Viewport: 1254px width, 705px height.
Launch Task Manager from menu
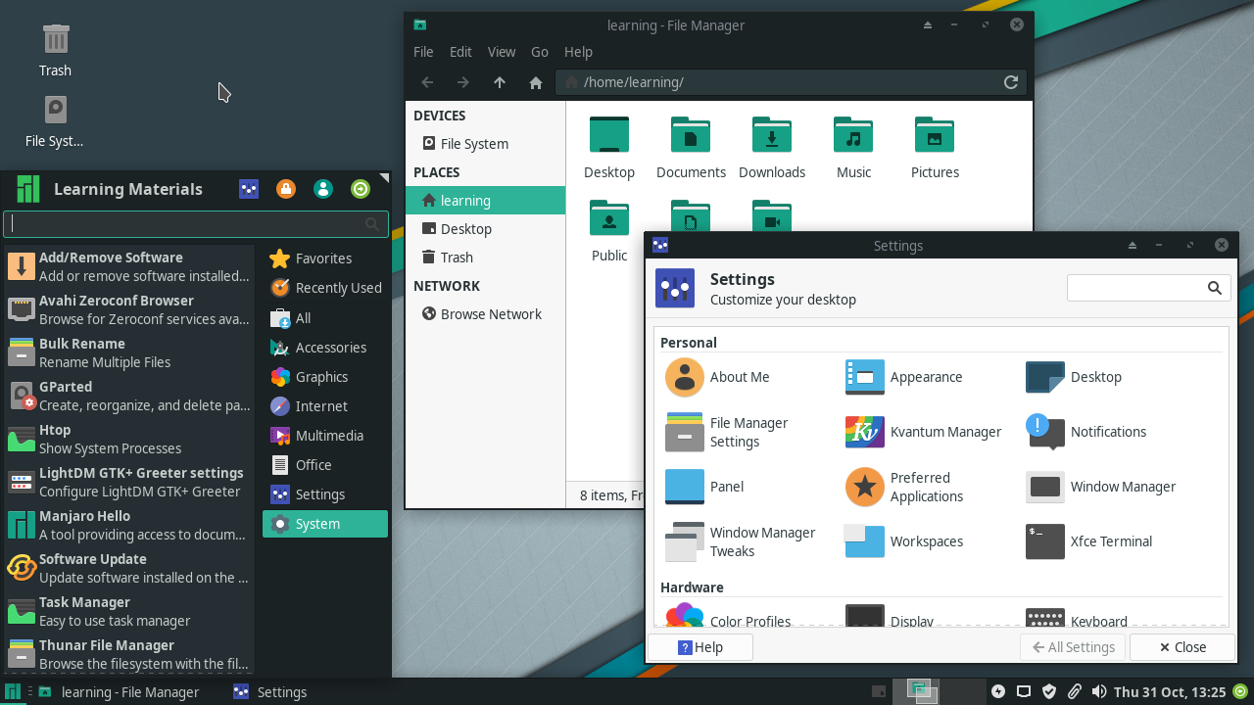129,611
